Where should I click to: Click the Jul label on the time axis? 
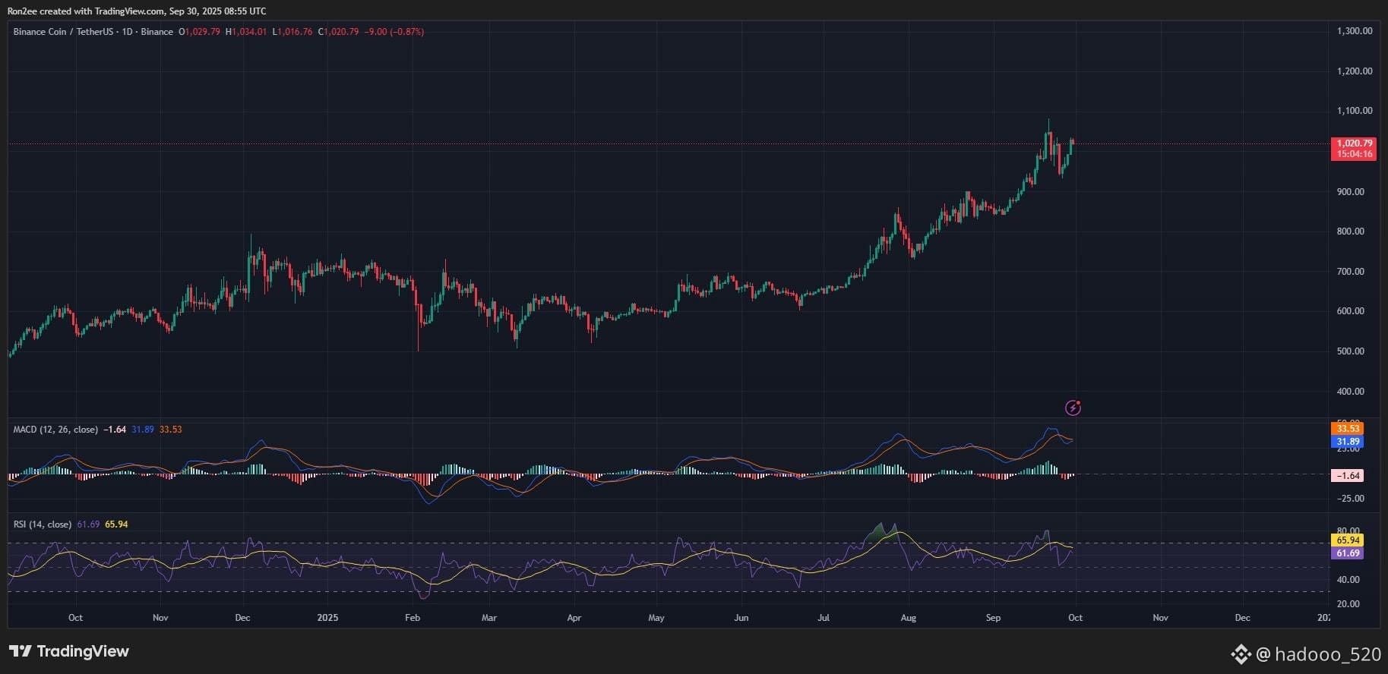pos(824,618)
